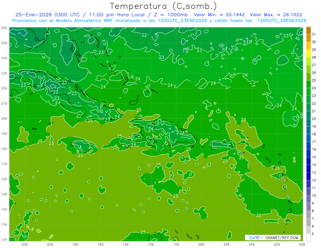Viewport: 321px width, 248px height.
Task: Click the dark orange swatch above the 31 label
Action: 308,30
